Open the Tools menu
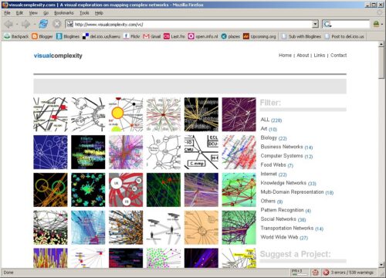This screenshot has width=386, height=278. coord(84,13)
